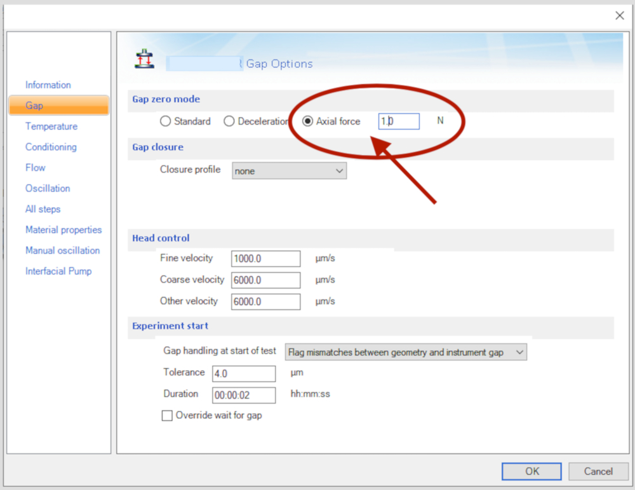
Task: Edit the Tolerance value field
Action: [244, 374]
